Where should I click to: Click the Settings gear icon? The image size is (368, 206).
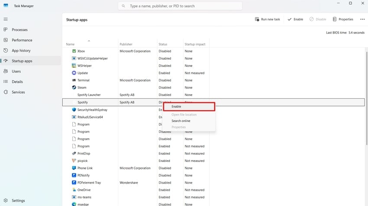point(6,200)
